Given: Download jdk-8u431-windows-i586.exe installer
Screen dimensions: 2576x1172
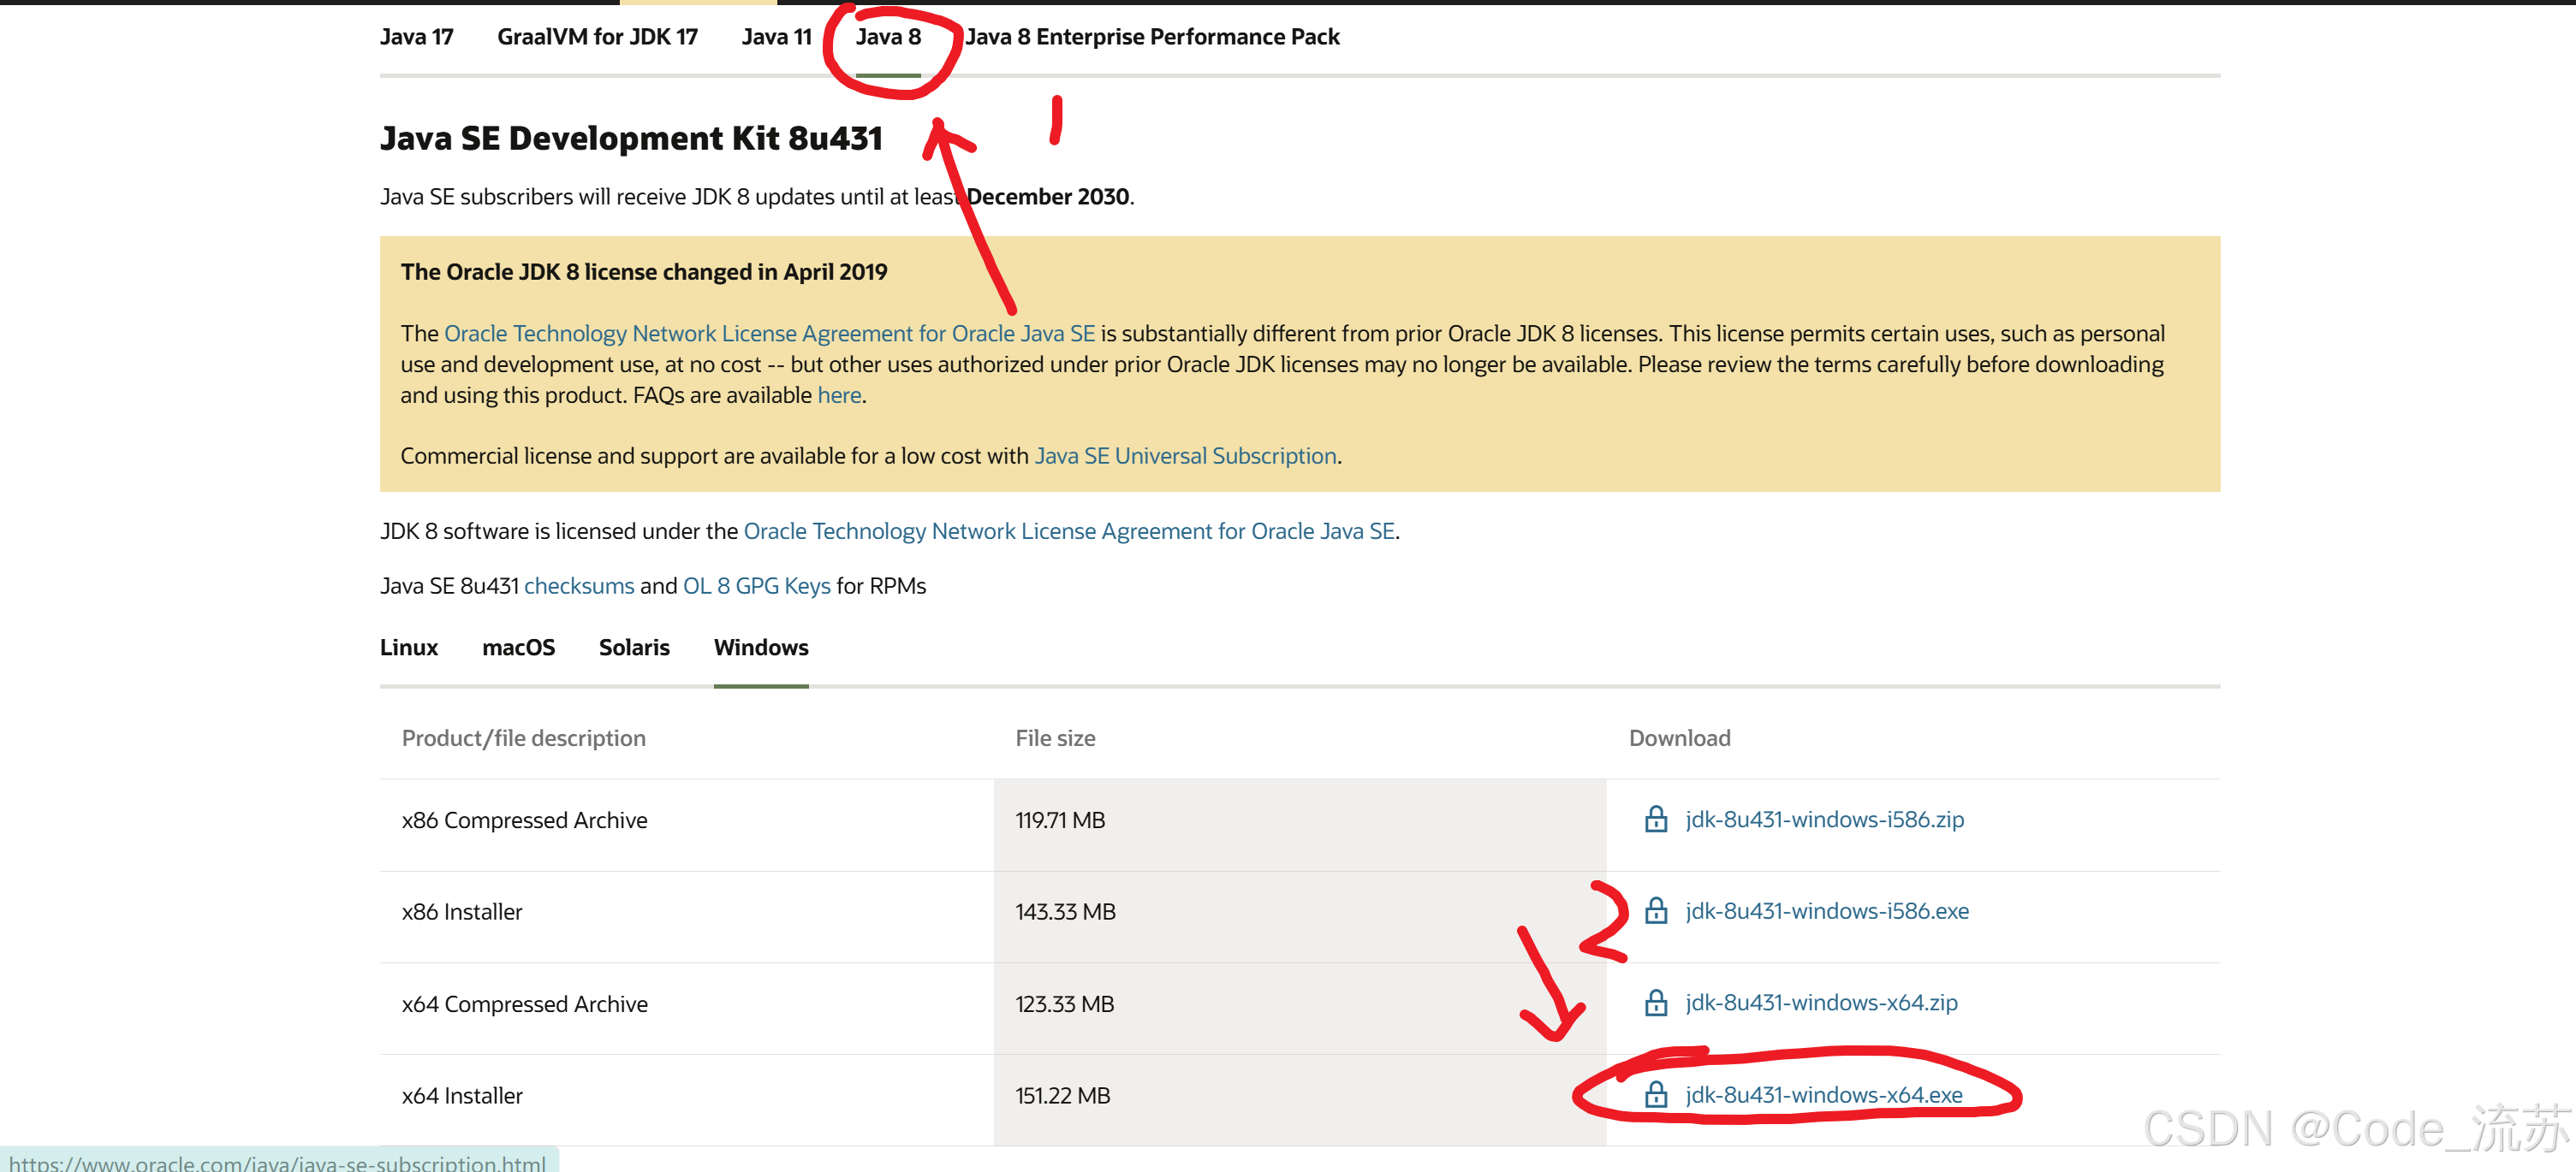Looking at the screenshot, I should pyautogui.click(x=1827, y=911).
